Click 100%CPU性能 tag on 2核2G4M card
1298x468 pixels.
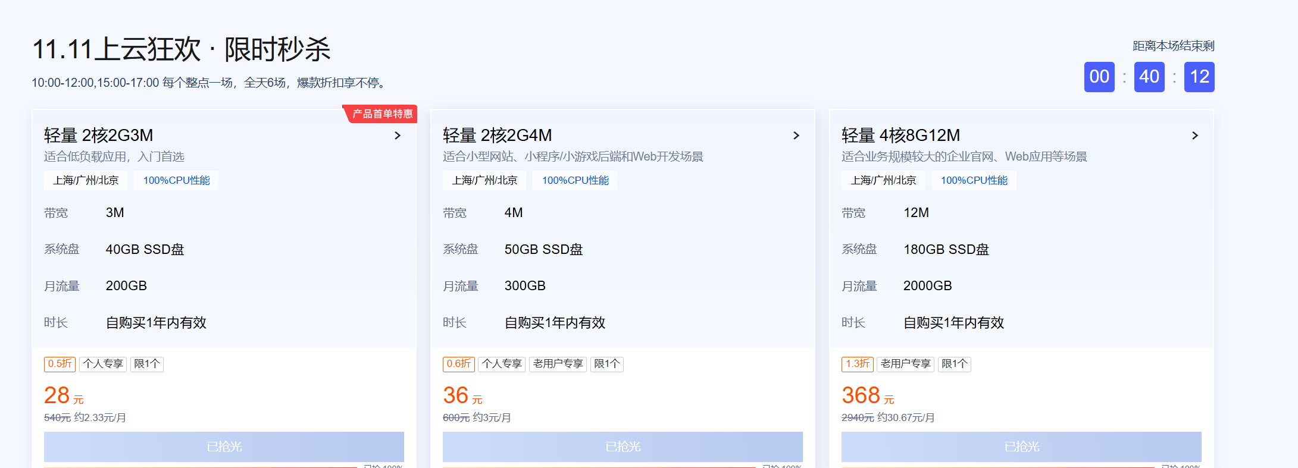575,180
